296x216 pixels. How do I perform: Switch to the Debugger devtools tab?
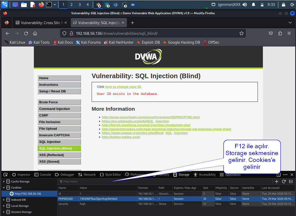65,175
